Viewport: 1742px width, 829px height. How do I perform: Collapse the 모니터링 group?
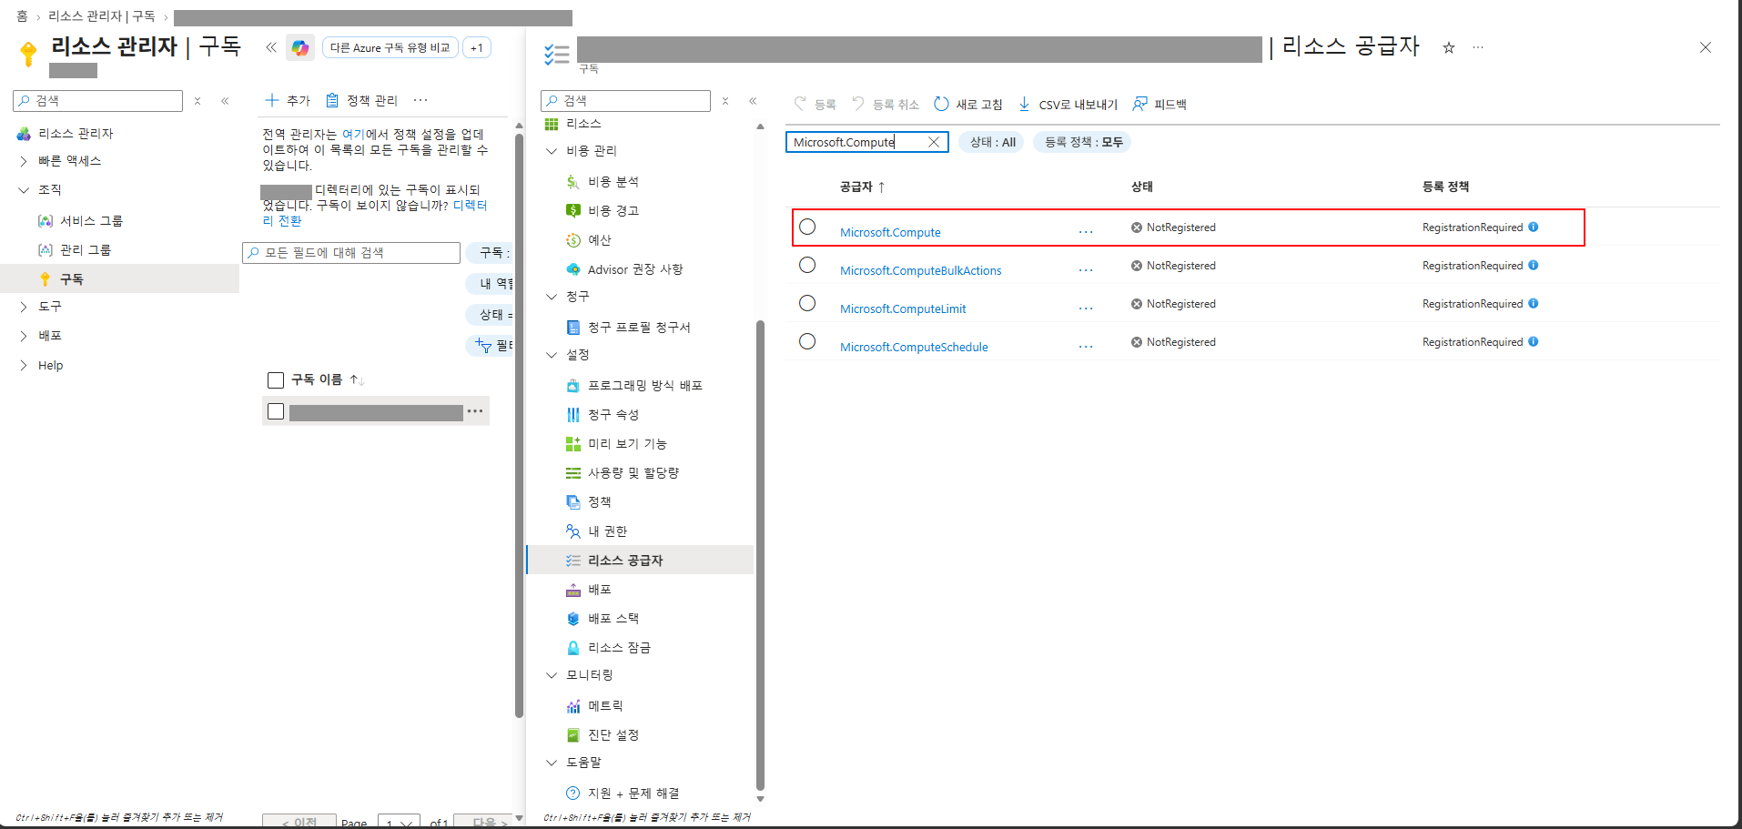tap(552, 675)
